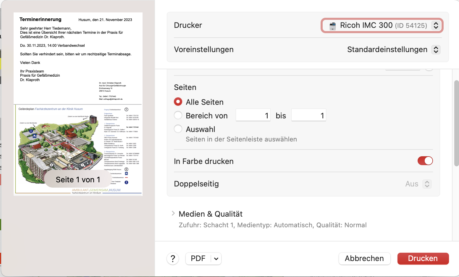Open the Standardeinstellungen presets dropdown
The width and height of the screenshot is (459, 277).
coord(394,49)
